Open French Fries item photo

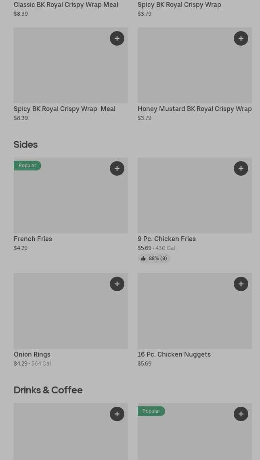tap(71, 200)
